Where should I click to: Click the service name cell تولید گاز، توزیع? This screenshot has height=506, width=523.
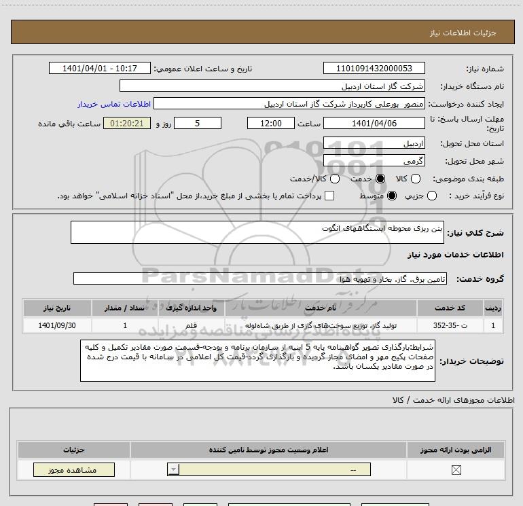pos(321,325)
